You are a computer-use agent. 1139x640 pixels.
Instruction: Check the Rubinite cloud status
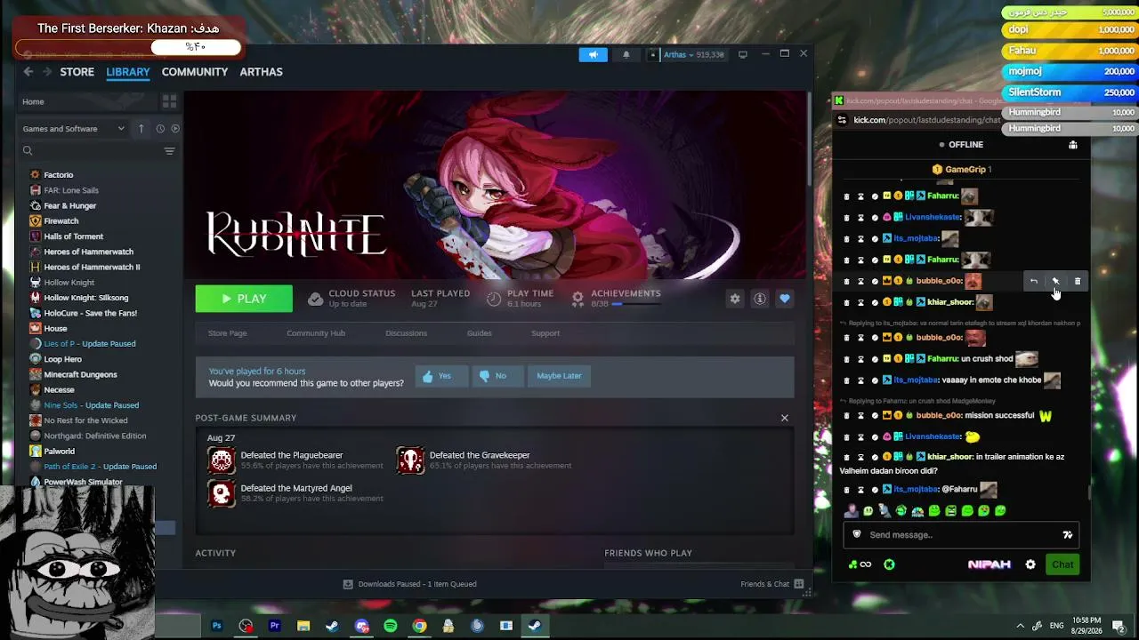tap(351, 298)
